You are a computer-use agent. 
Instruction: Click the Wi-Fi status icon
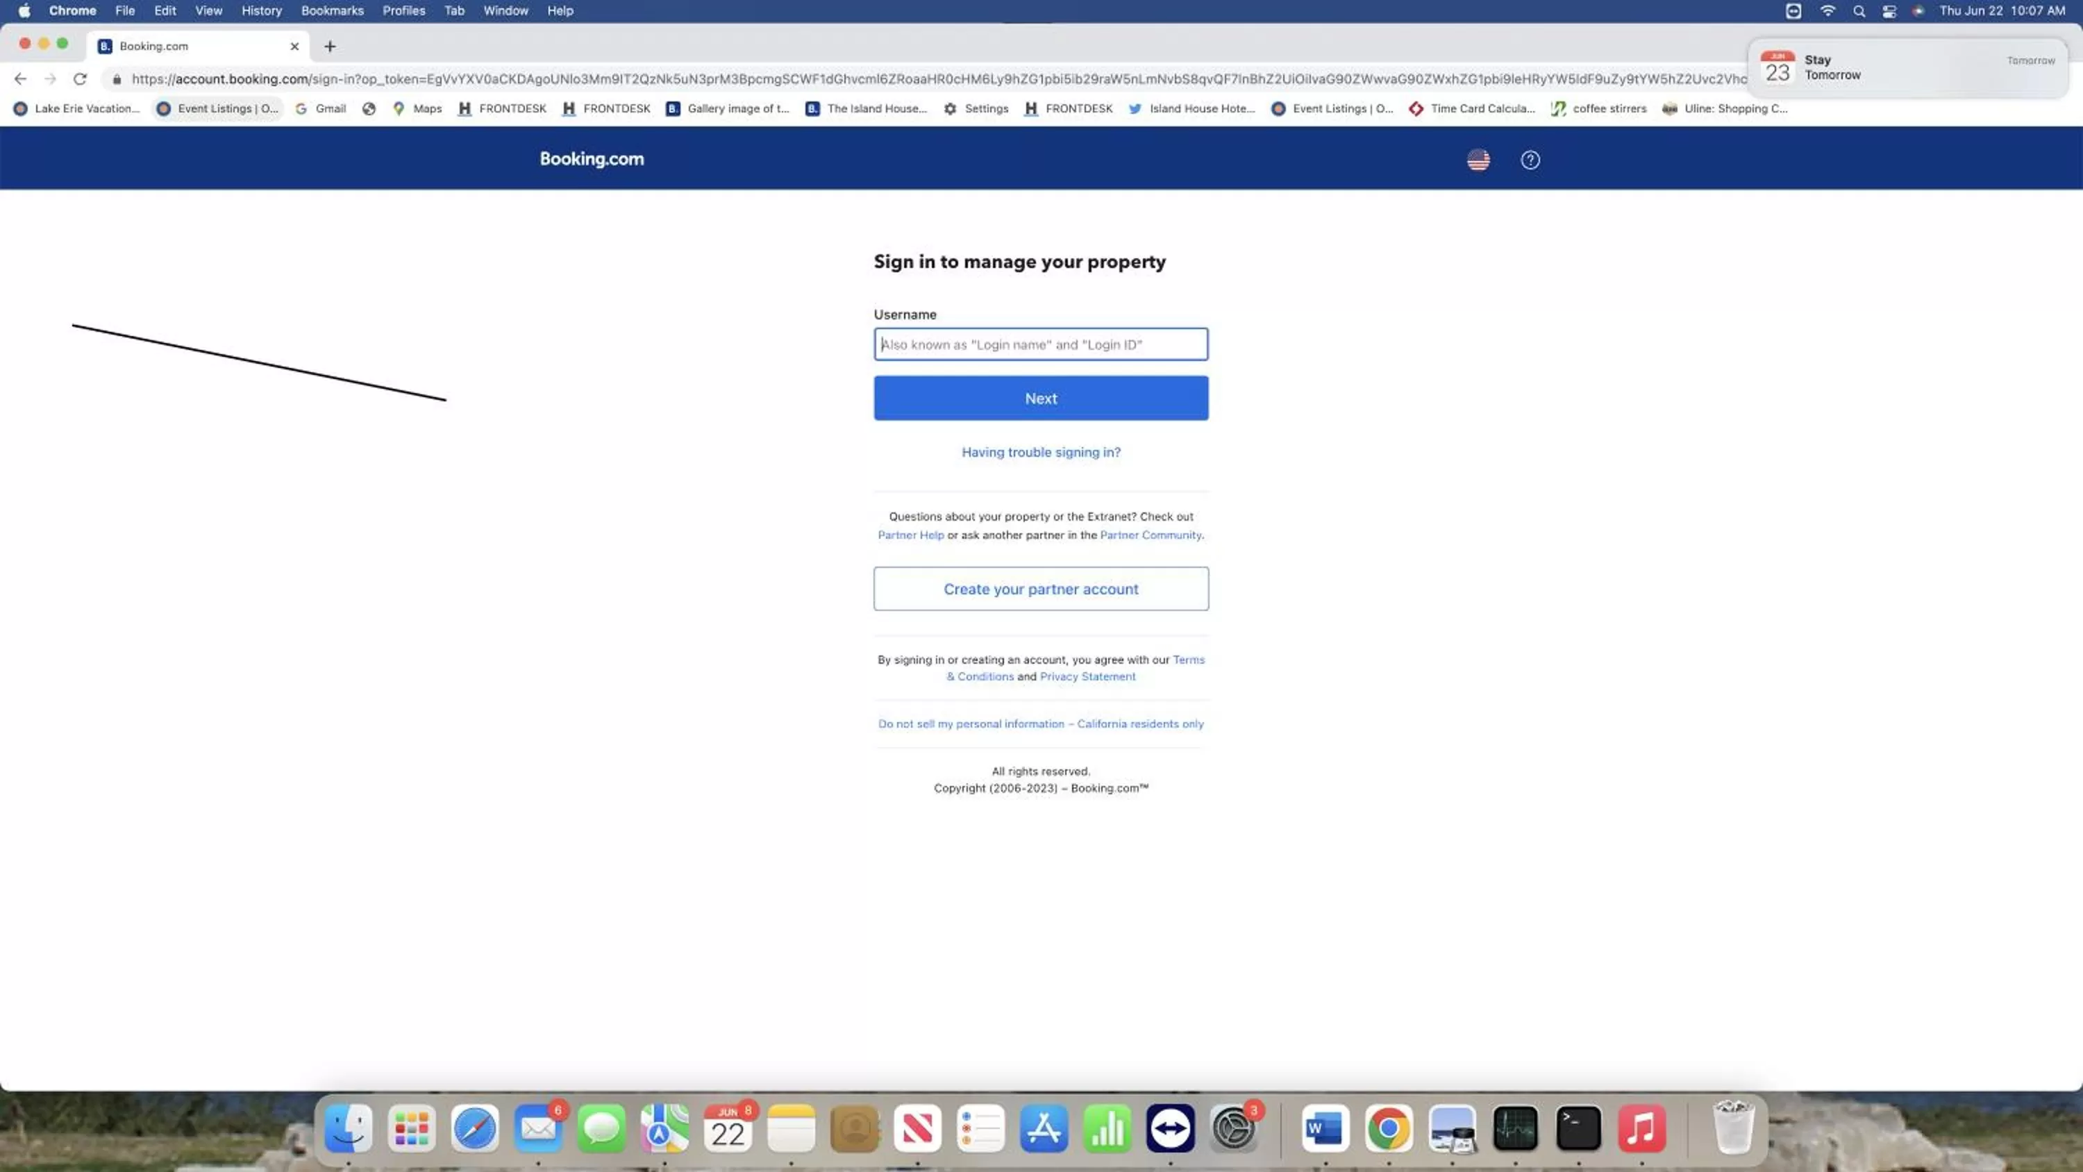pyautogui.click(x=1827, y=11)
